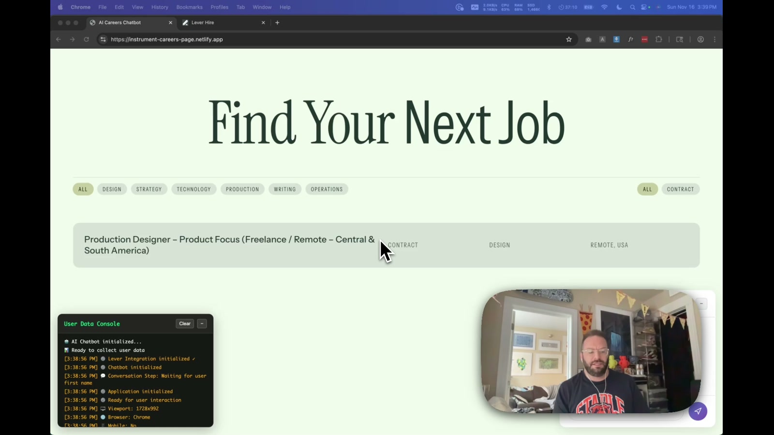This screenshot has width=774, height=435.
Task: Filter jobs by PRODUCTION
Action: pos(242,189)
